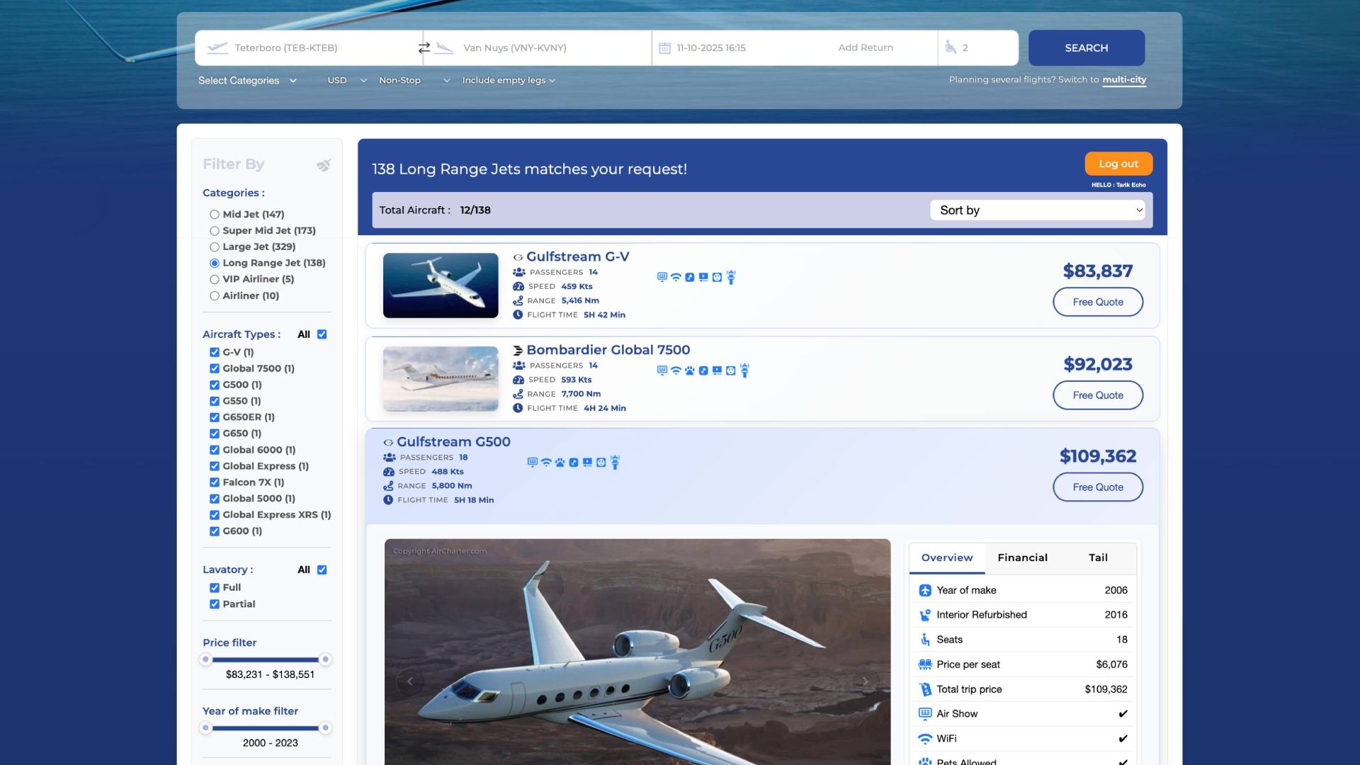
Task: Click the WiFi amenity icon on Gulfstream G-V
Action: [676, 278]
